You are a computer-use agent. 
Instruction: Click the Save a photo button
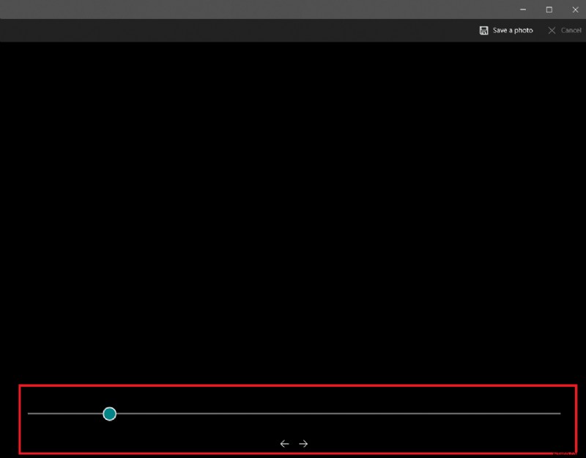tap(505, 30)
